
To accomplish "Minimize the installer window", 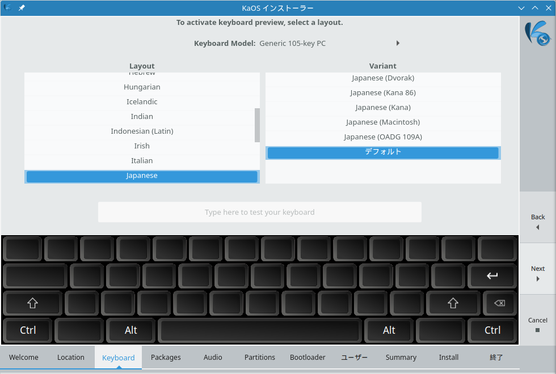I will click(x=521, y=8).
